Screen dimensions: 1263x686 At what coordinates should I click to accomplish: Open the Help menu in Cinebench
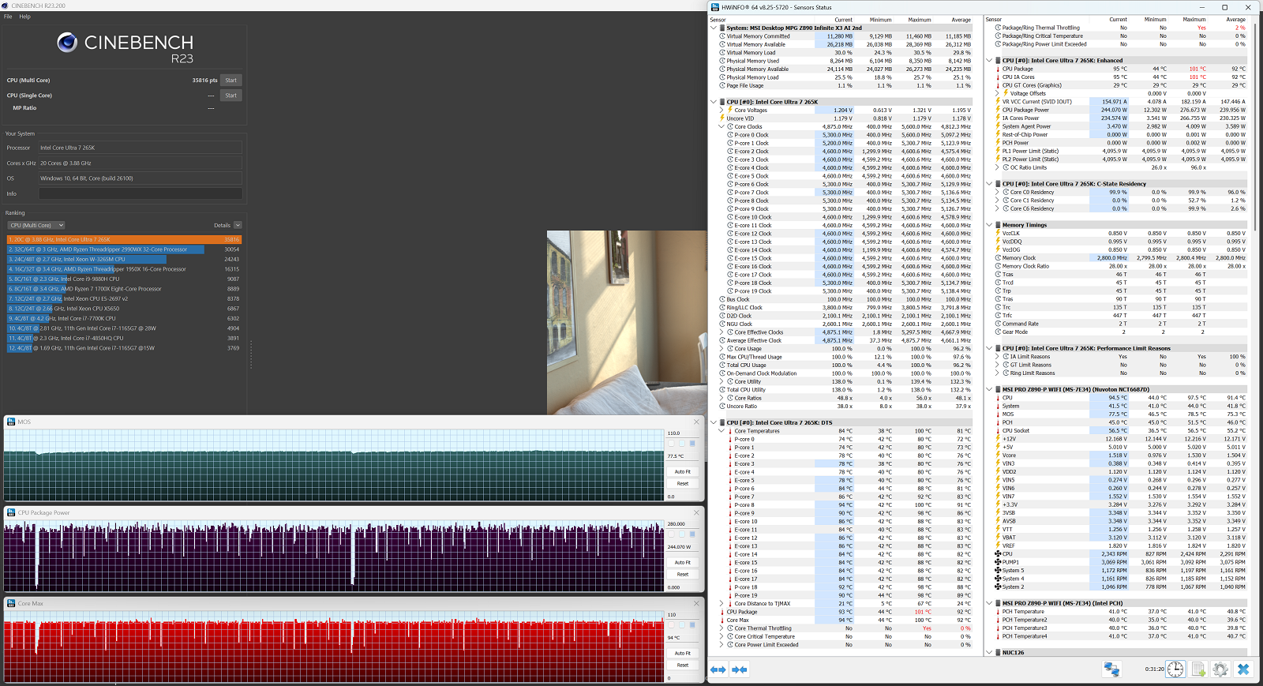[25, 16]
